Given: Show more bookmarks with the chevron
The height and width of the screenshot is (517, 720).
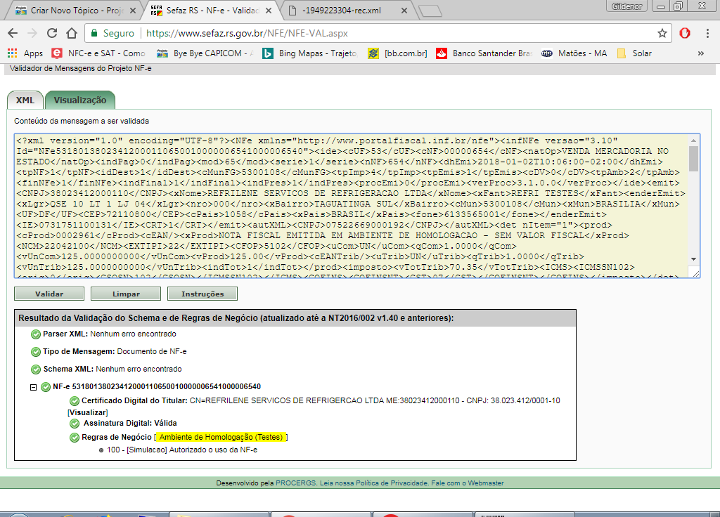Looking at the screenshot, I should [701, 53].
